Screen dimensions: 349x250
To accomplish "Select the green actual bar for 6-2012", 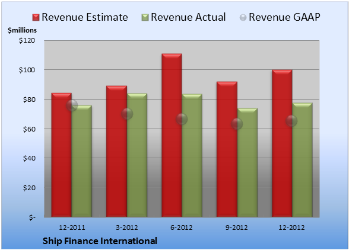I will [x=192, y=155].
